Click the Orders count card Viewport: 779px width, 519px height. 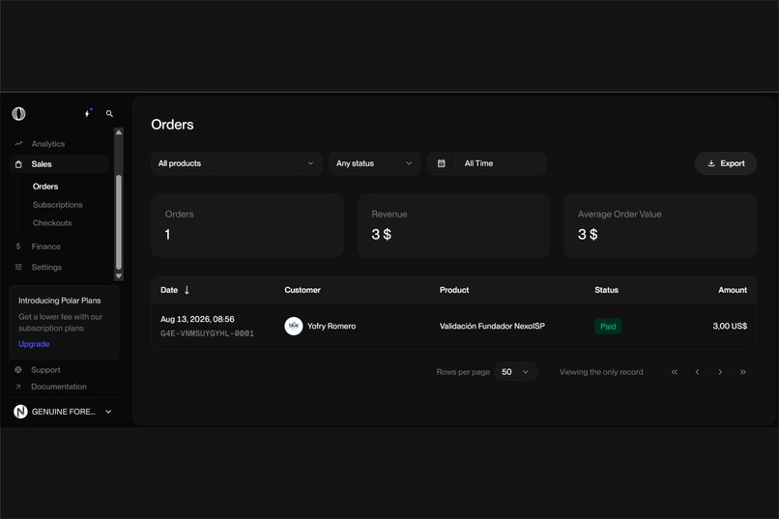point(247,225)
